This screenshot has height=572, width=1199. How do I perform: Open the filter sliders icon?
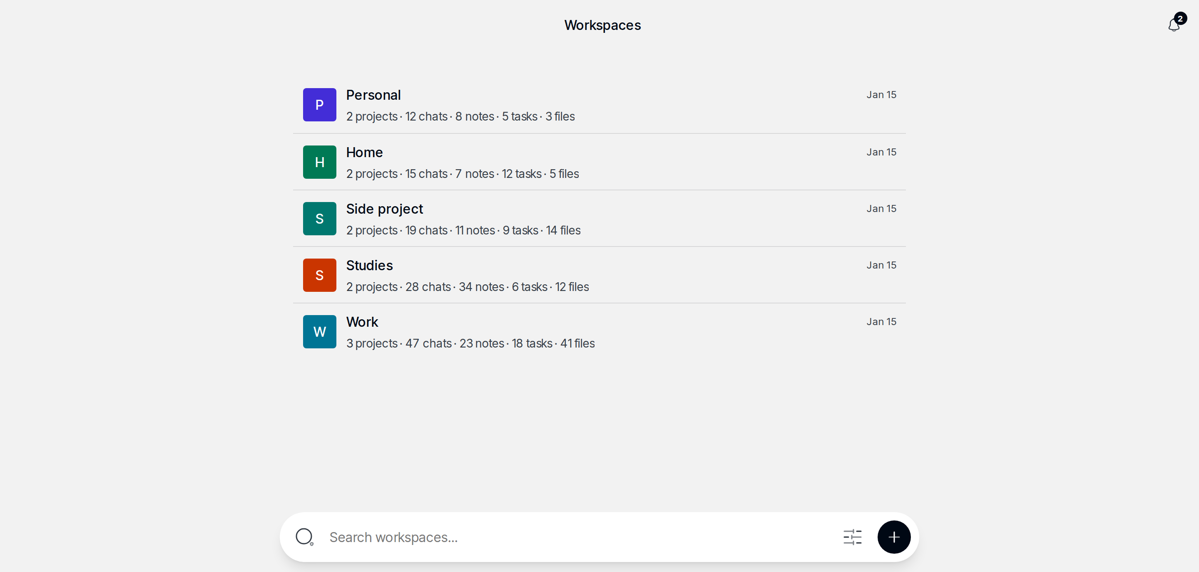pos(853,537)
